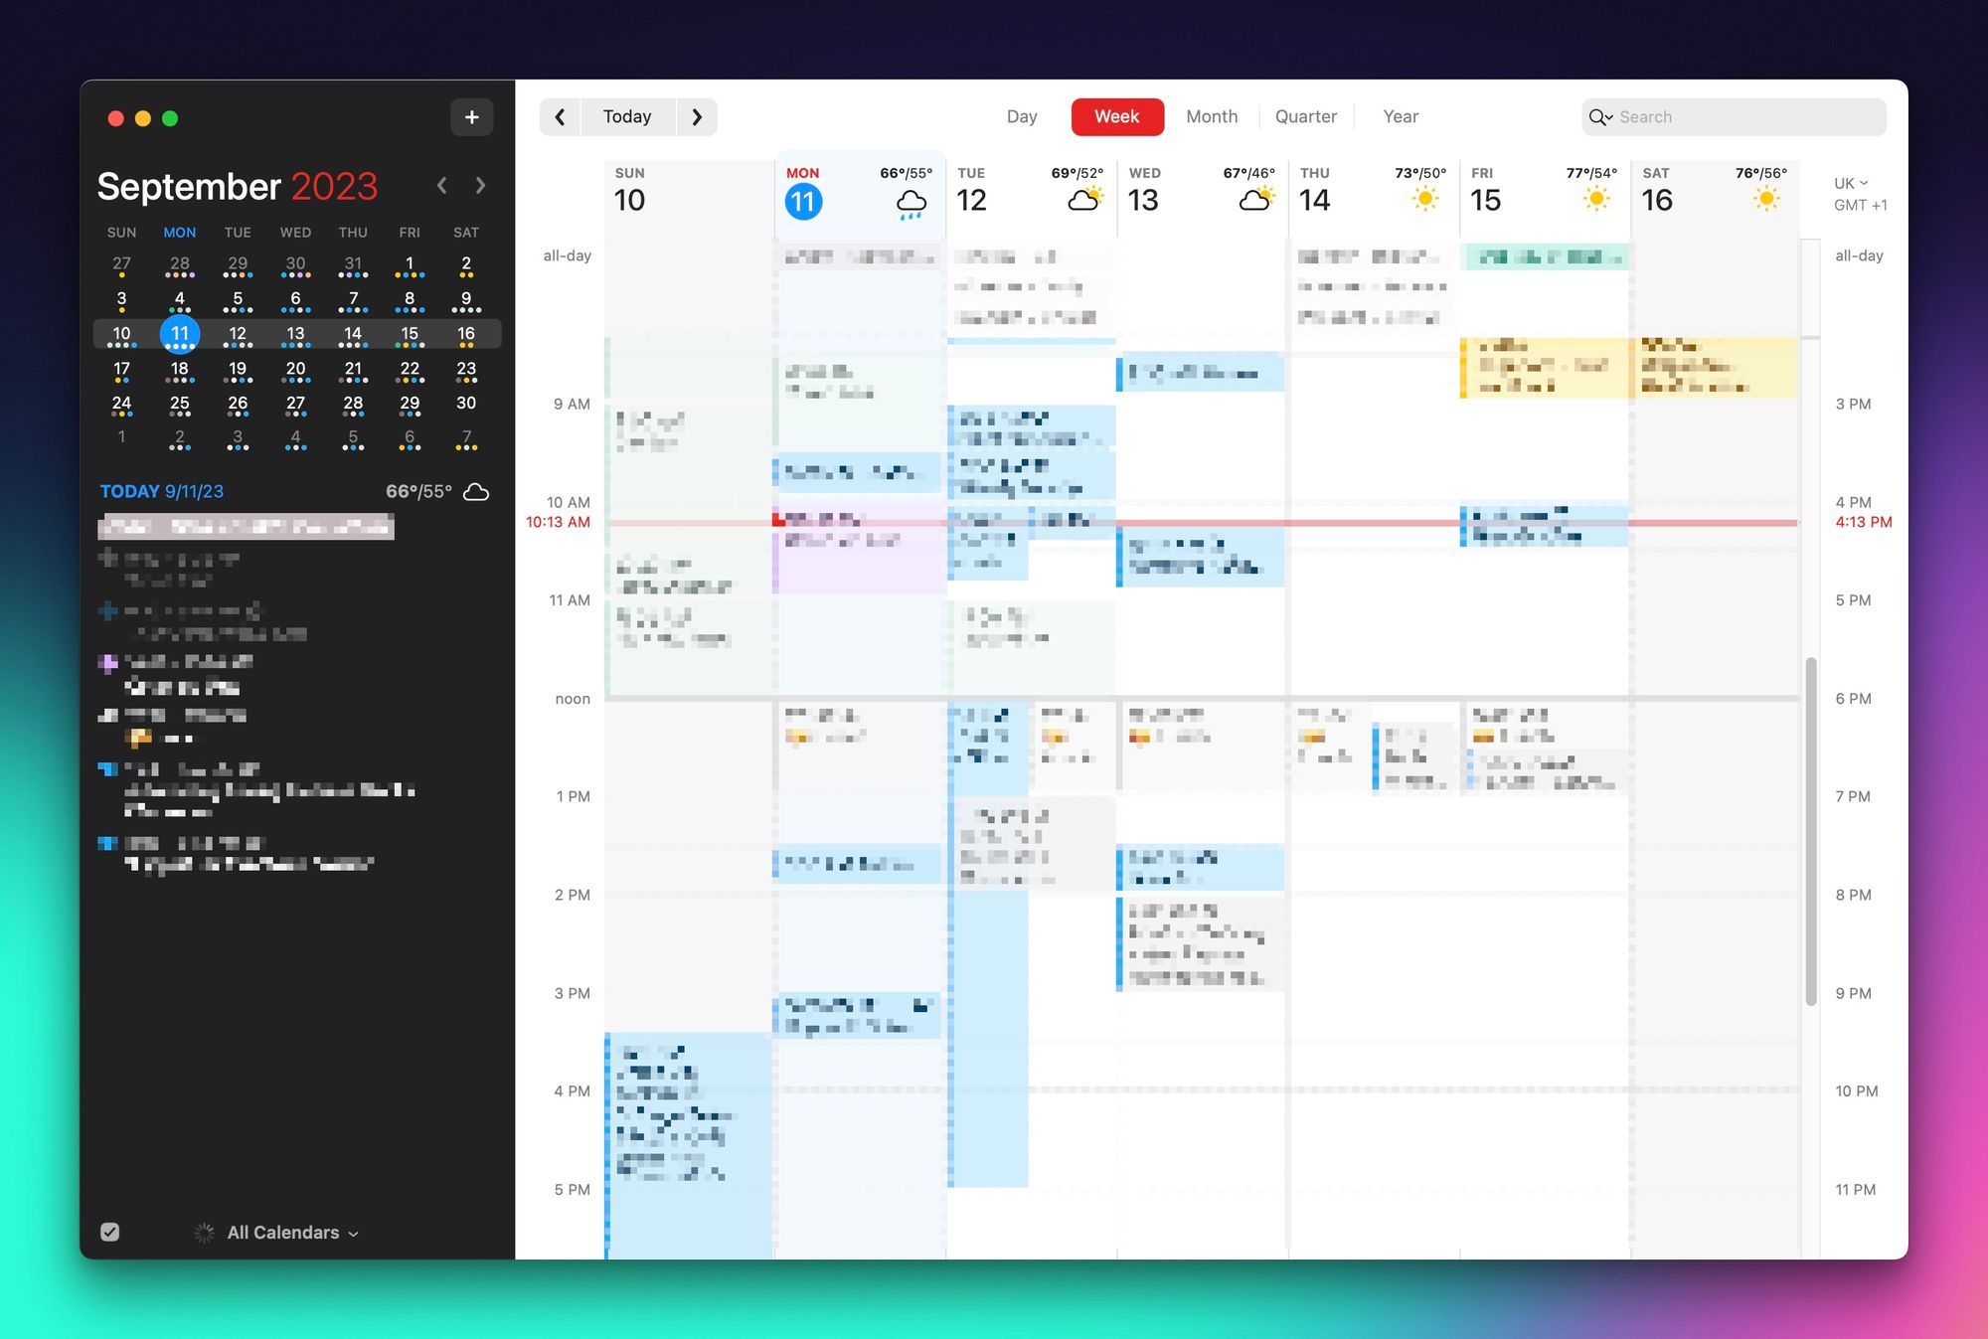Viewport: 1988px width, 1339px height.
Task: Click the sync spinner icon near All Calendars
Action: [203, 1233]
